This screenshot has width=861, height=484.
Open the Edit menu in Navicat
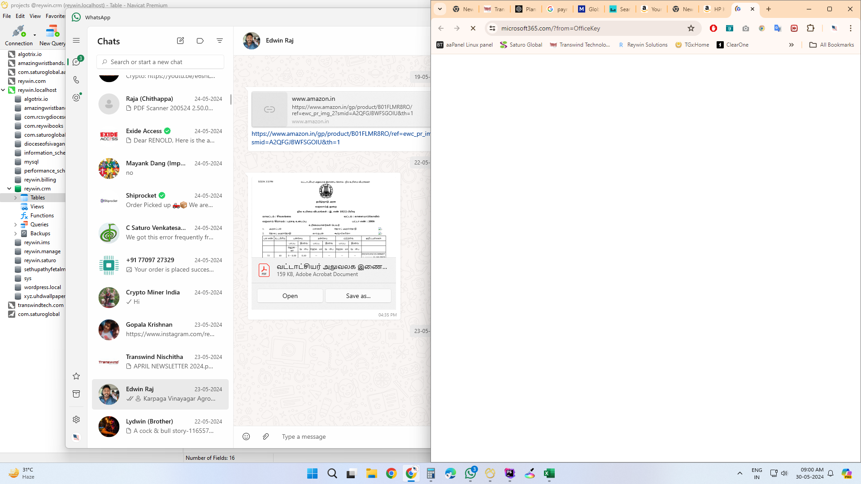coord(20,16)
